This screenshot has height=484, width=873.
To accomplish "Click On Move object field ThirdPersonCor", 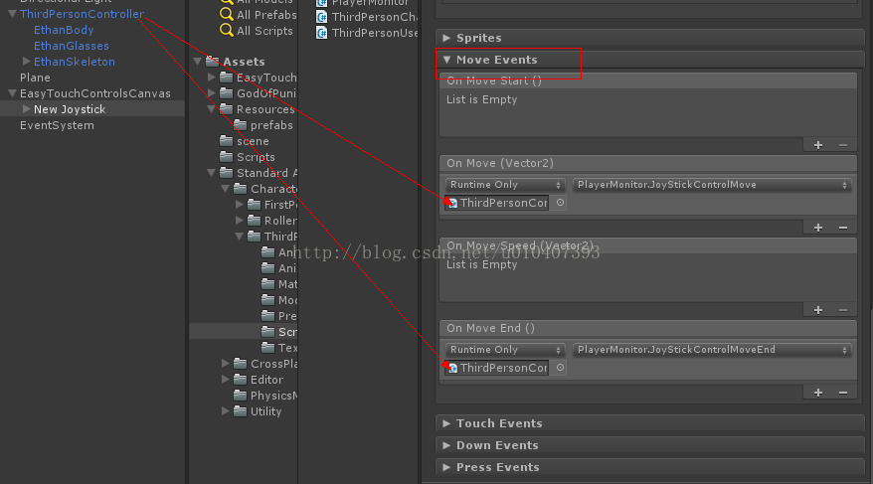I will (x=496, y=203).
